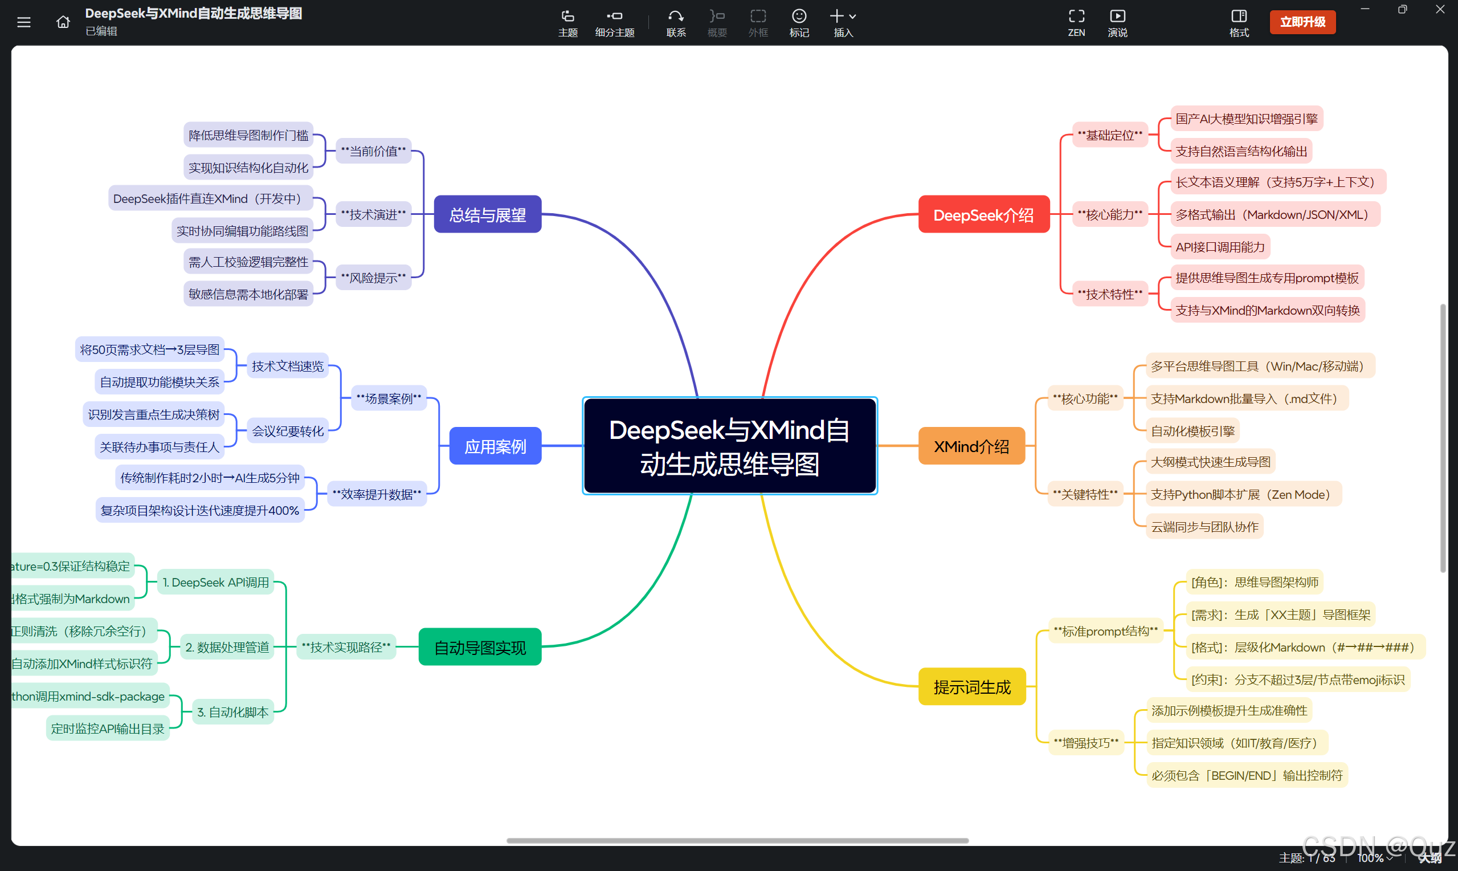Insert a subtopic (细分主题)
The height and width of the screenshot is (871, 1458).
614,22
